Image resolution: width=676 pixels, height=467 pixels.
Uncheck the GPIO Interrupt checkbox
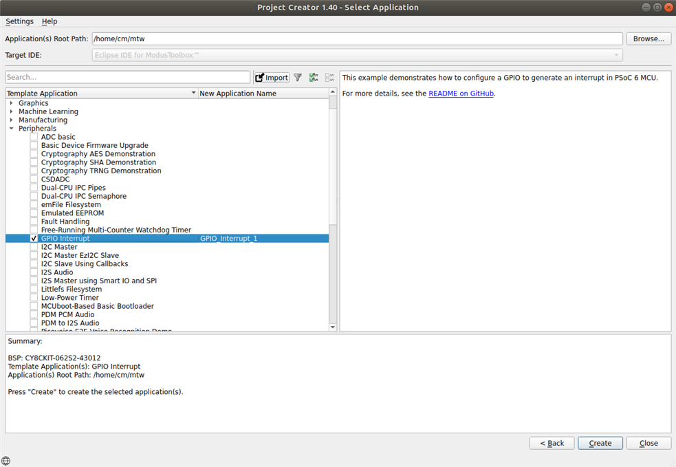pos(34,239)
